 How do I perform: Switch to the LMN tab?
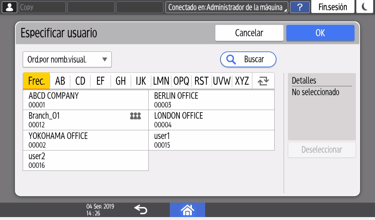161,81
